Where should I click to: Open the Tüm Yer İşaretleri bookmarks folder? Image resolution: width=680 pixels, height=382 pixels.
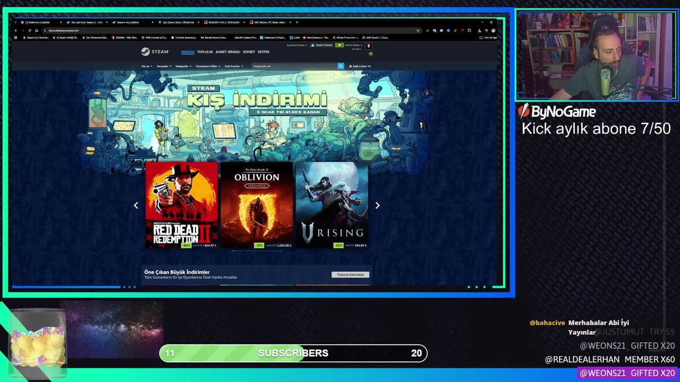488,38
